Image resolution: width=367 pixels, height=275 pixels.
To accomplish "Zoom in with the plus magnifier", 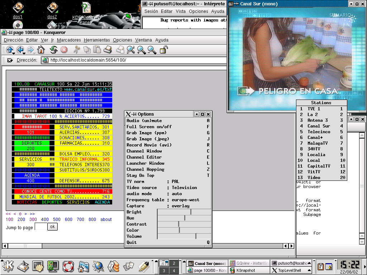I will point(141,50).
